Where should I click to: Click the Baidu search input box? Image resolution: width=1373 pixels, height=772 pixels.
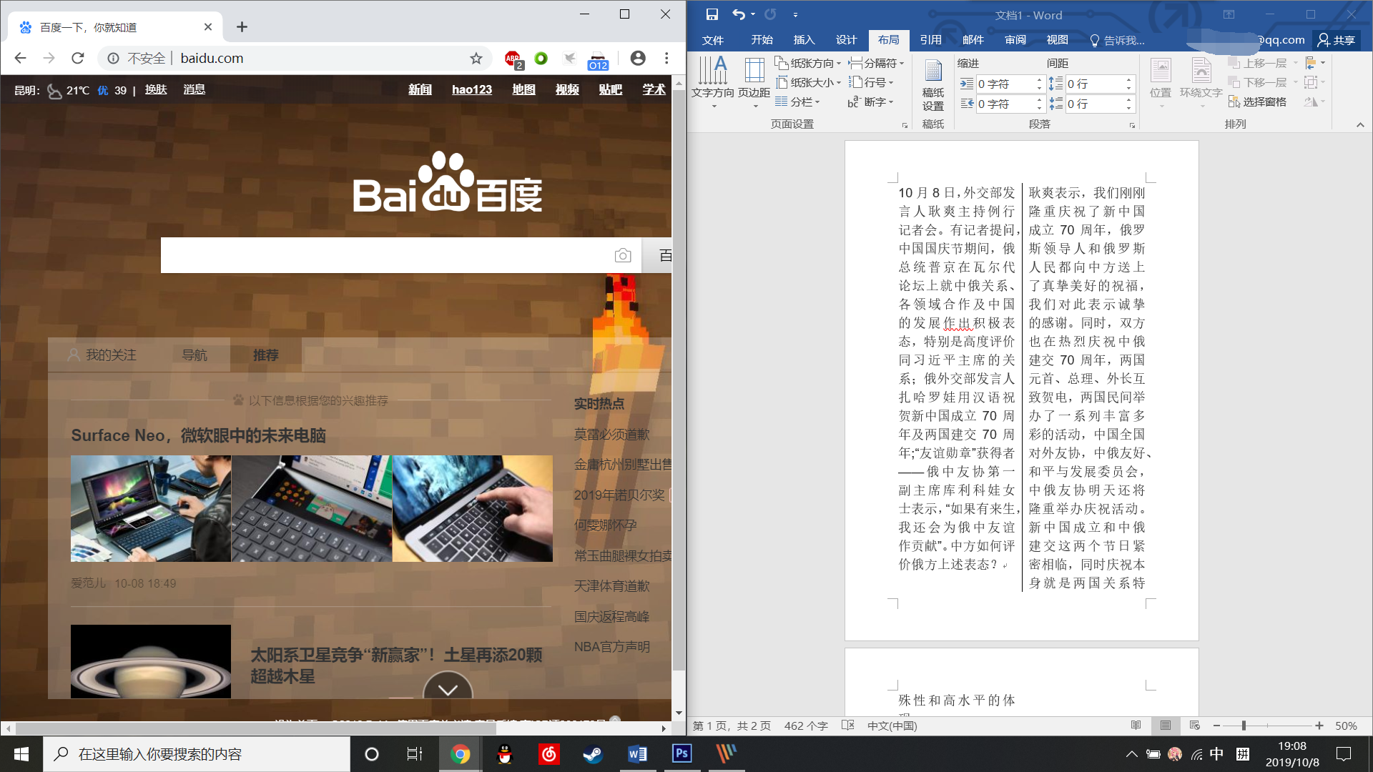tap(386, 255)
